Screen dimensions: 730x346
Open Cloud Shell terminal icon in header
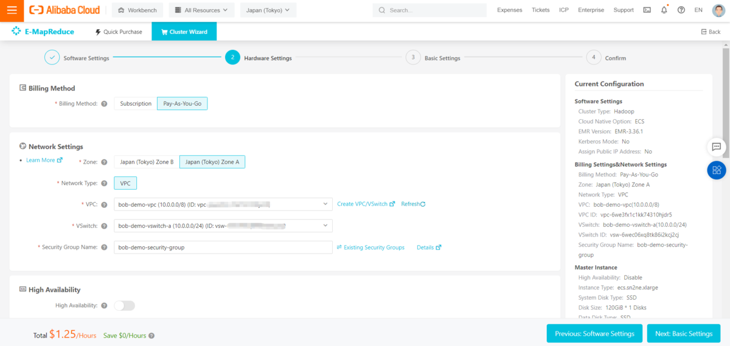[647, 10]
